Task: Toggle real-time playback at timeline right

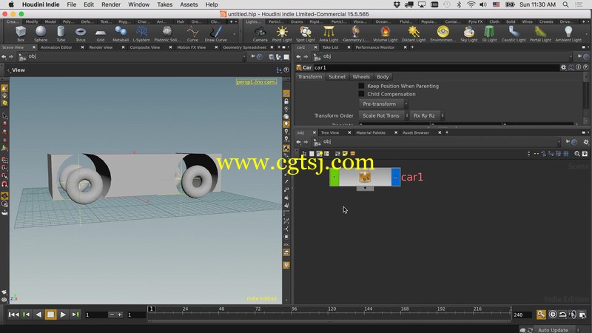Action: pyautogui.click(x=553, y=314)
